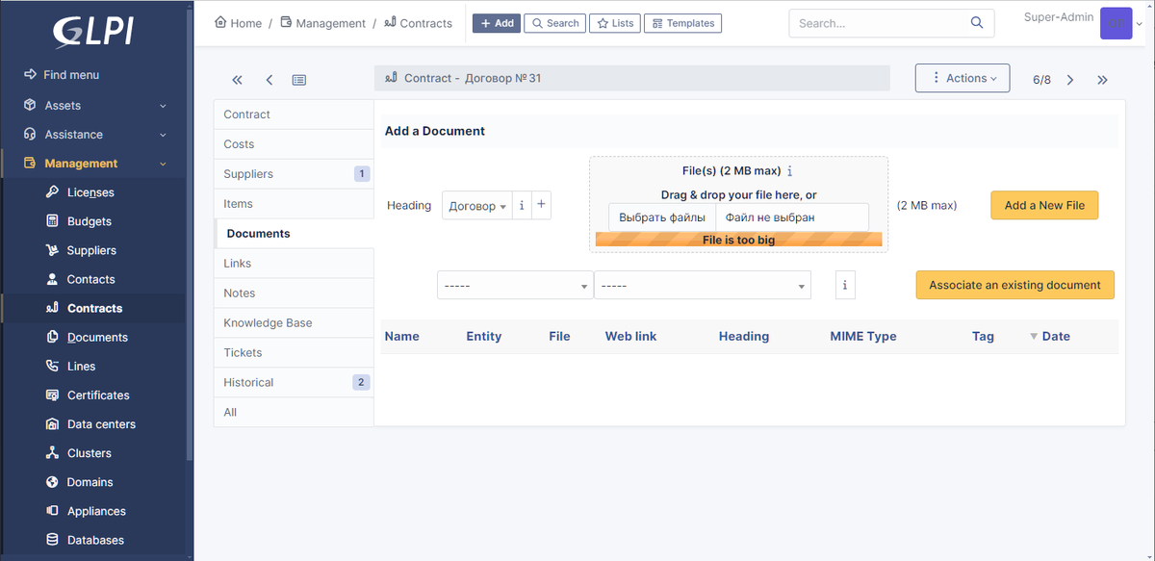Sort table by Name column

coord(401,337)
